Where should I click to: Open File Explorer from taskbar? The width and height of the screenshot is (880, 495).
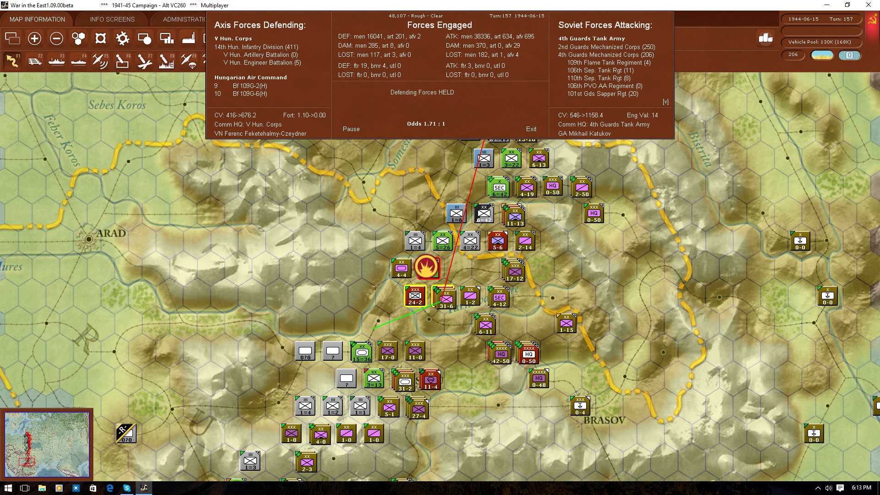pyautogui.click(x=42, y=488)
